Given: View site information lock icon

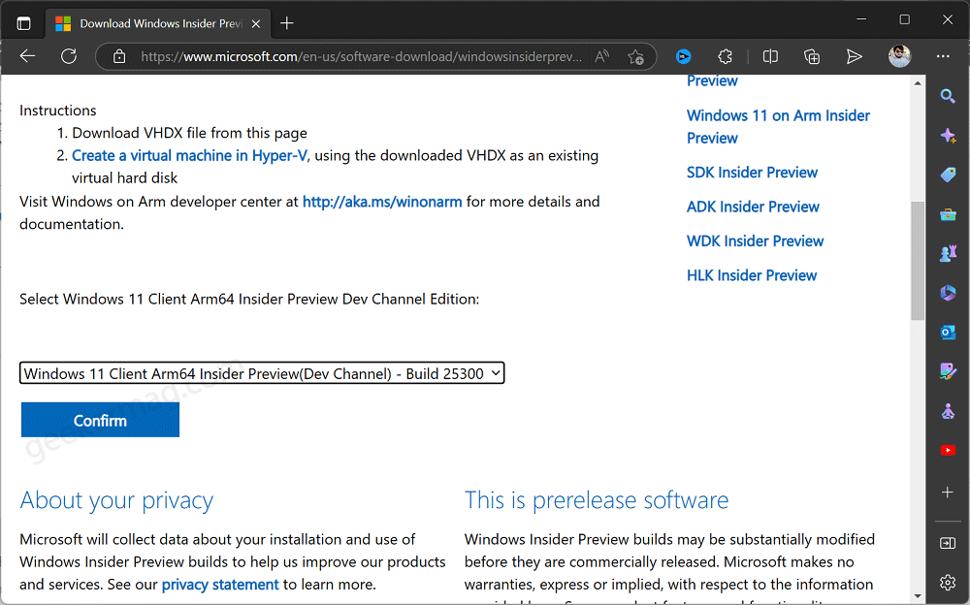Looking at the screenshot, I should 119,57.
